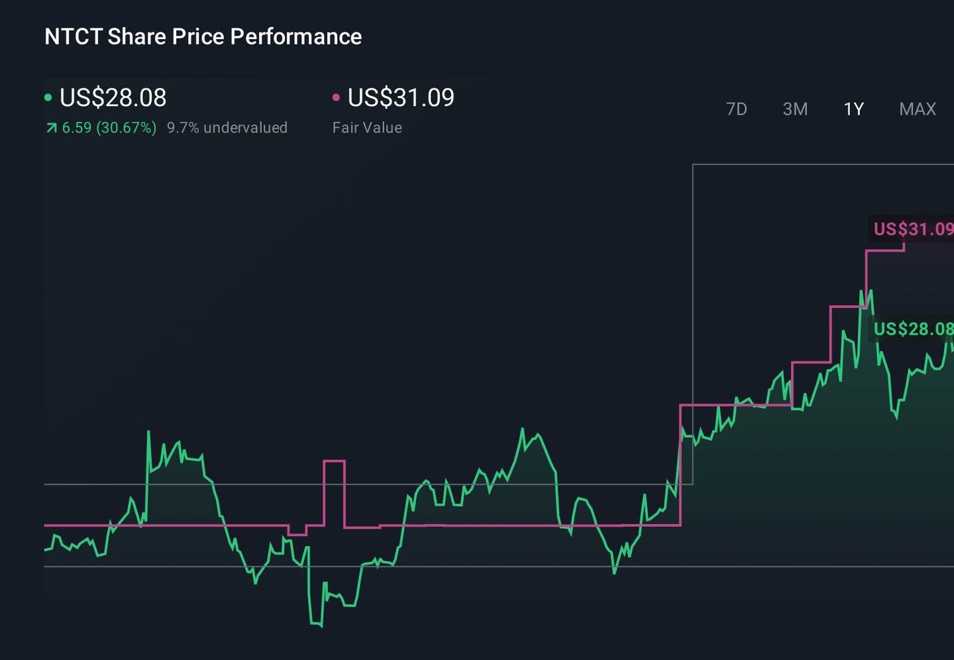Click the 'Fair Value' label

(367, 127)
